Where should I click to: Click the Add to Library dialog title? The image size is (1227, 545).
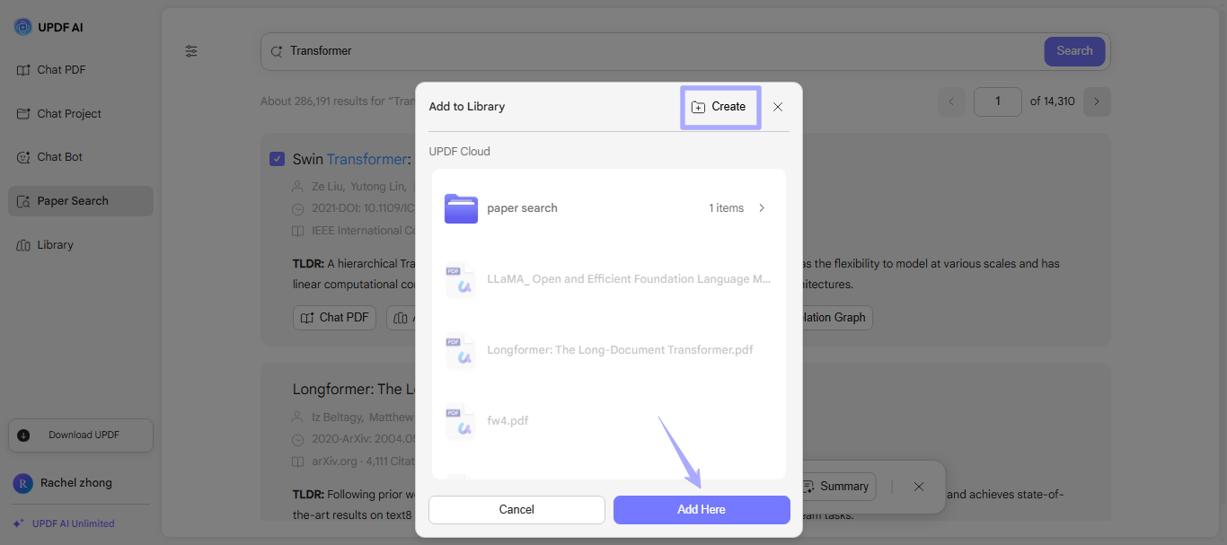467,107
